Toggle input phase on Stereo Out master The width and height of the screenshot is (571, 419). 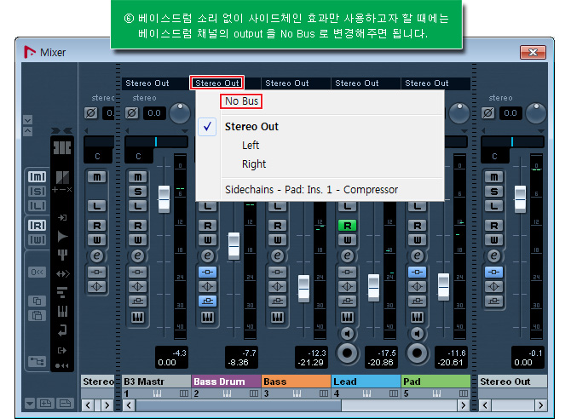(x=488, y=113)
